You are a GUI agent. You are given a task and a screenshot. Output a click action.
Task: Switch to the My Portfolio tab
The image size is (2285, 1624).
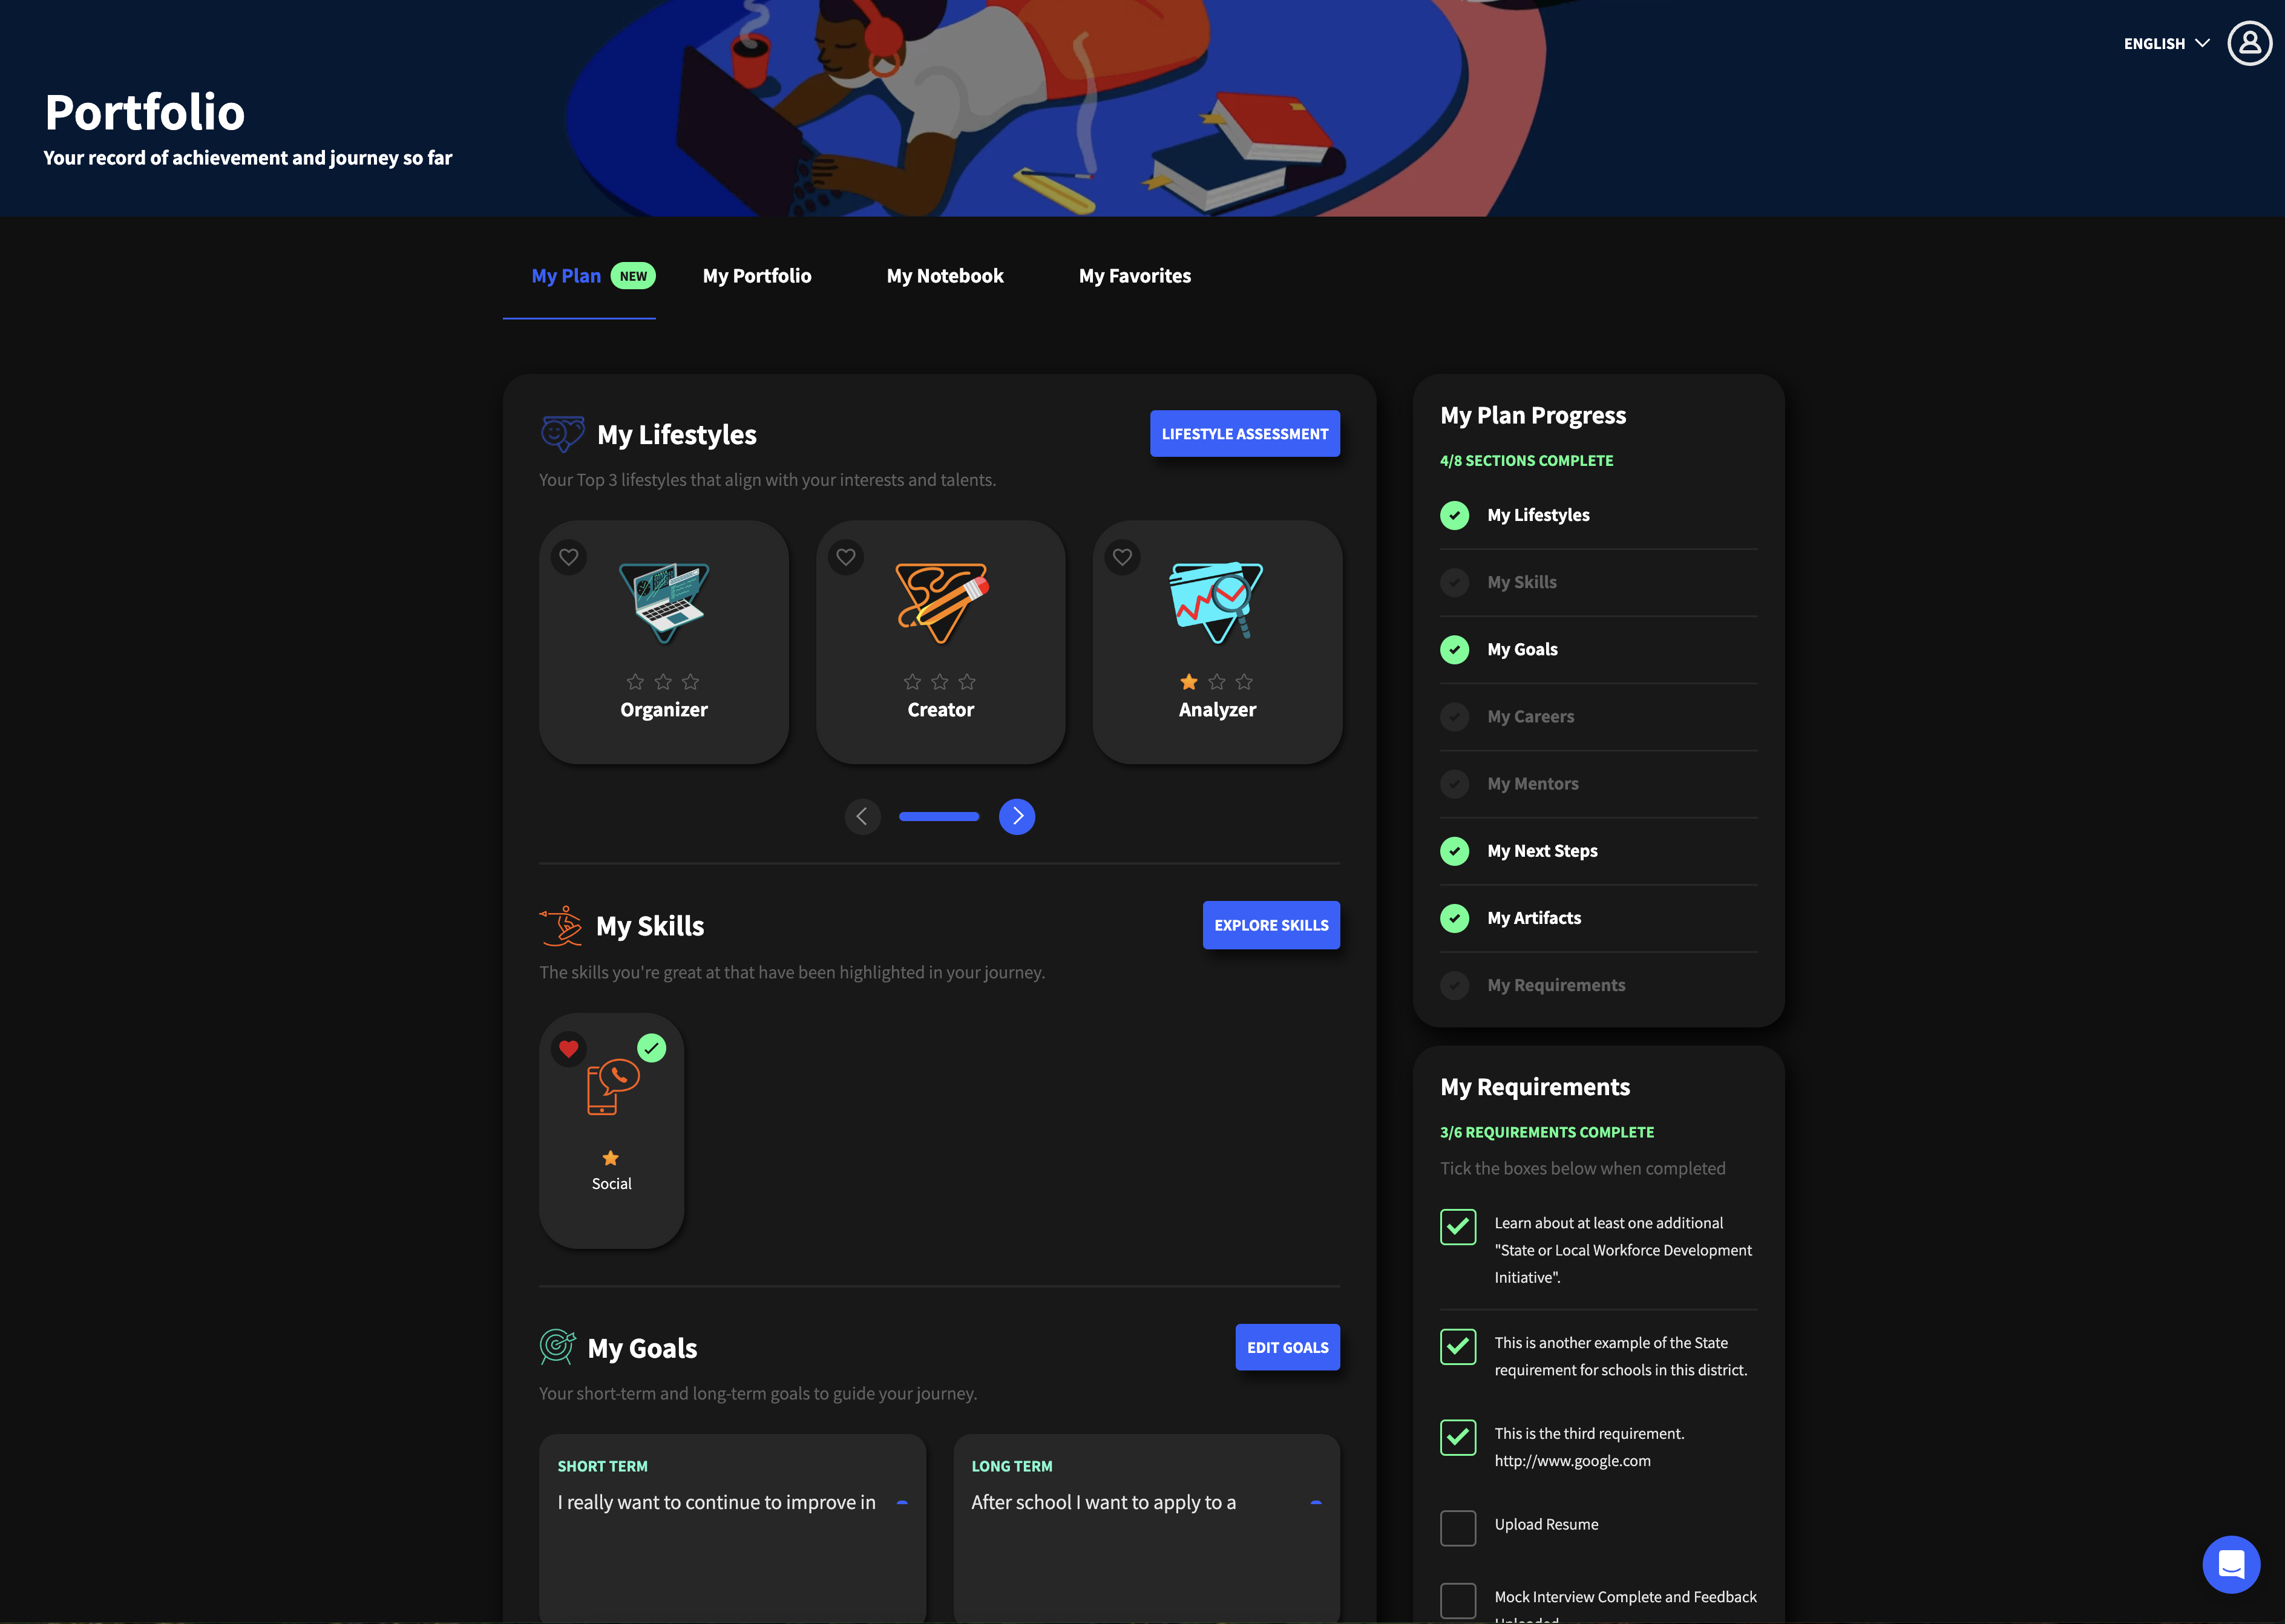tap(757, 276)
